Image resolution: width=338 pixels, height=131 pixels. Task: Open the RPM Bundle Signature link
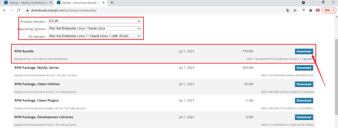tap(308, 59)
